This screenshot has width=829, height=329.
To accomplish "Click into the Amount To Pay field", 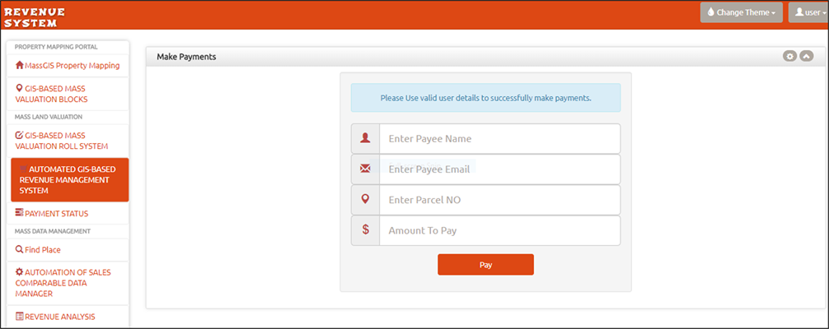I will 499,230.
